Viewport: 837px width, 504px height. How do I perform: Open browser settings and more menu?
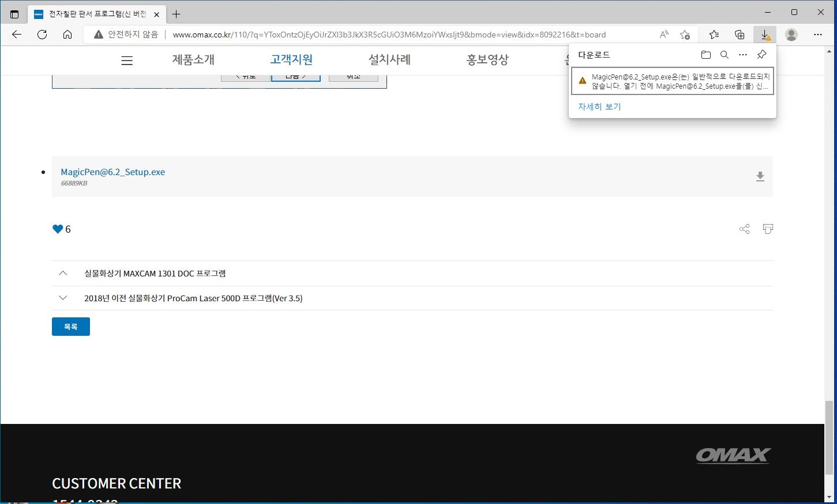click(x=817, y=35)
